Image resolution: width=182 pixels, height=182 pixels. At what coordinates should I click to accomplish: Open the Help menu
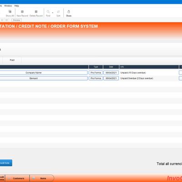coord(17,6)
